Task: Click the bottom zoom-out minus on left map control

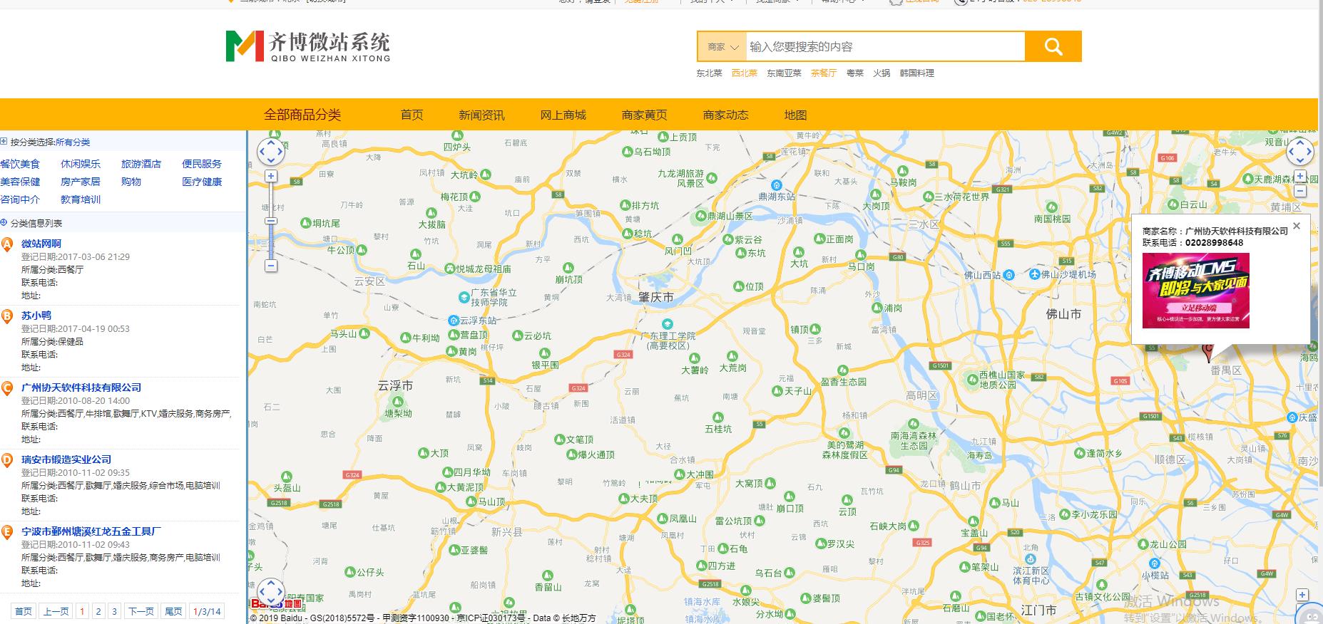Action: pyautogui.click(x=271, y=266)
